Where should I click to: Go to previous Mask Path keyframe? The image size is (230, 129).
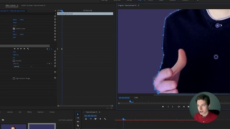pos(47,49)
